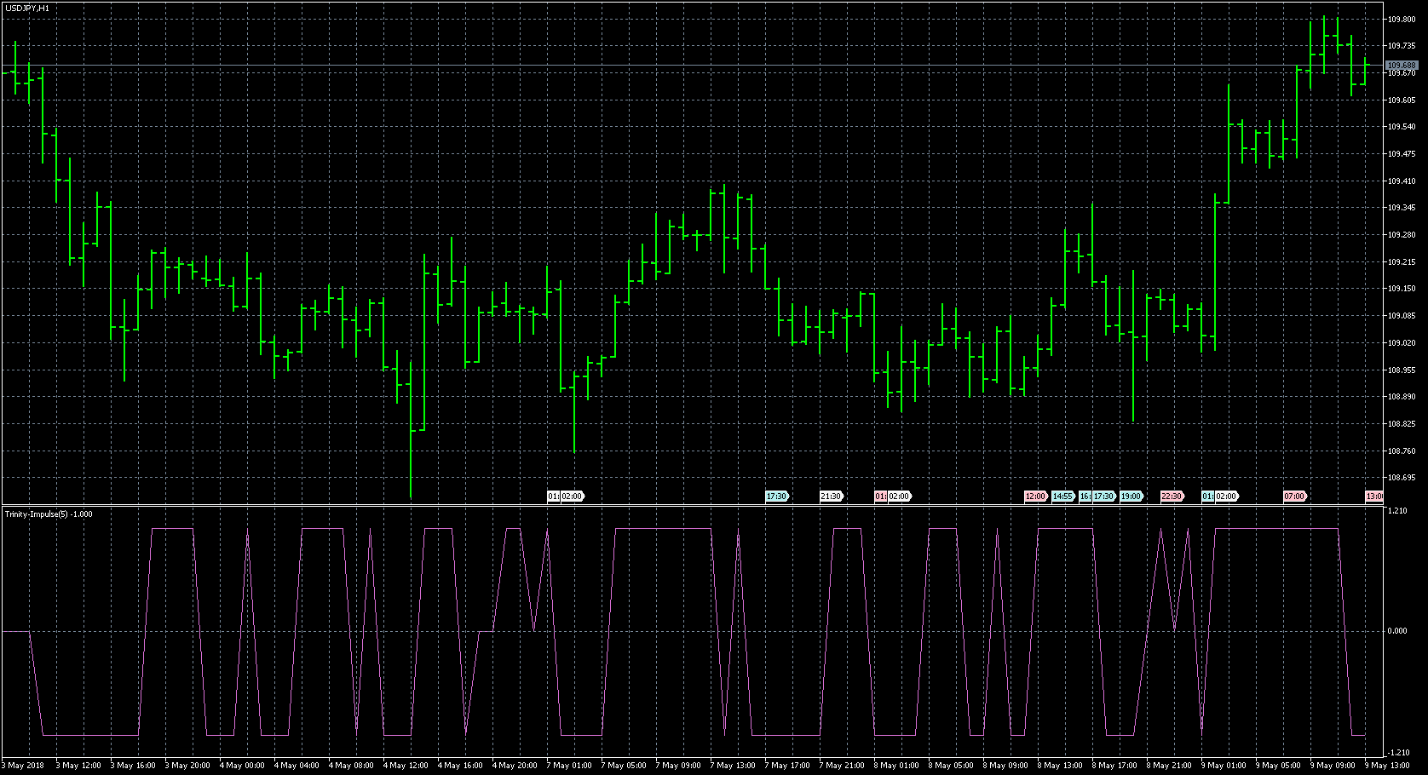Click the 0.000 indicator scale label

[x=1397, y=631]
